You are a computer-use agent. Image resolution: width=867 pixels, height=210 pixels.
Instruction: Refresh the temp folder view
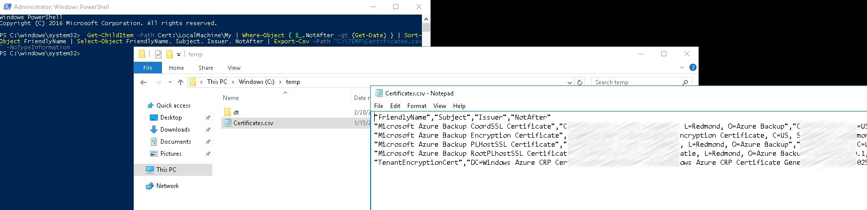point(580,82)
